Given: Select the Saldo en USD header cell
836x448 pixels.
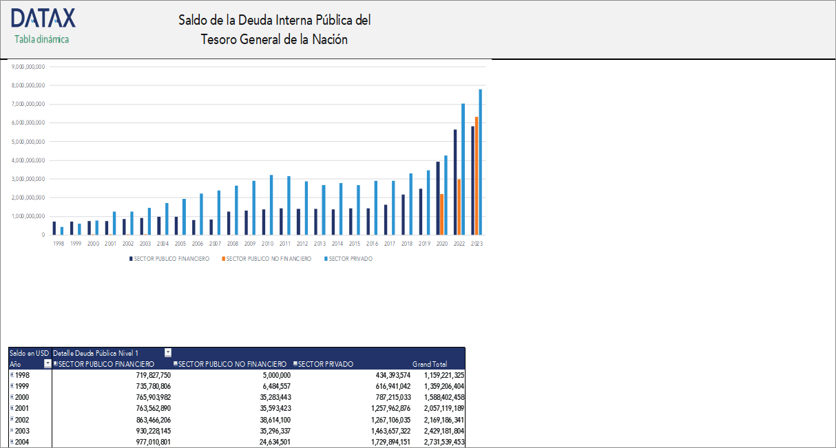Looking at the screenshot, I should [x=28, y=352].
